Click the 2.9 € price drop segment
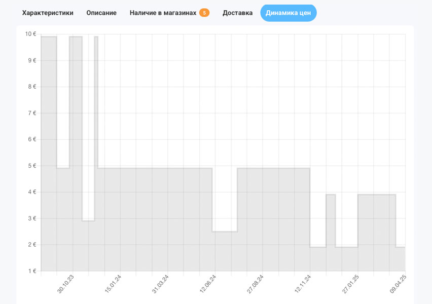432x304 pixels. [x=88, y=245]
